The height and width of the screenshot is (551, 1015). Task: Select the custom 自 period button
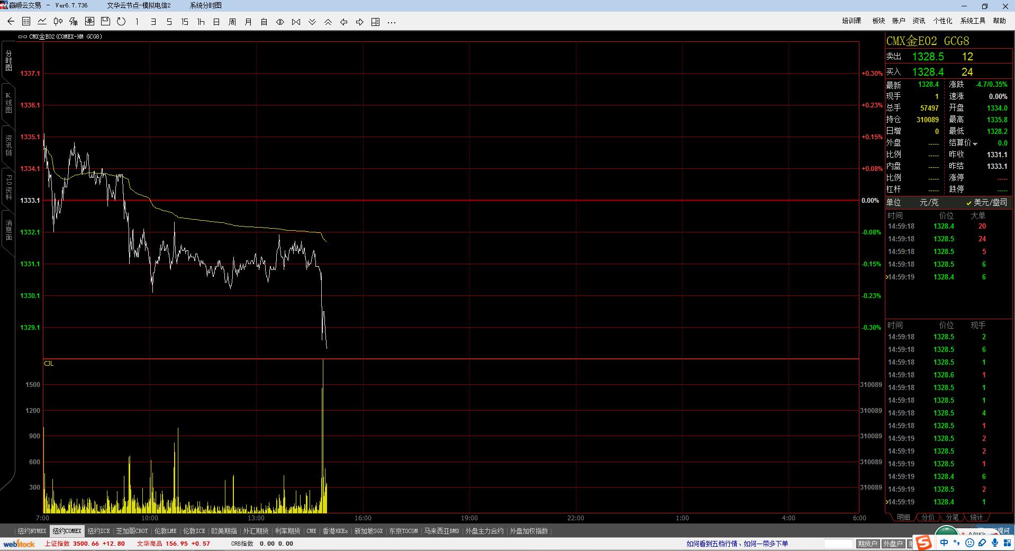(x=264, y=22)
